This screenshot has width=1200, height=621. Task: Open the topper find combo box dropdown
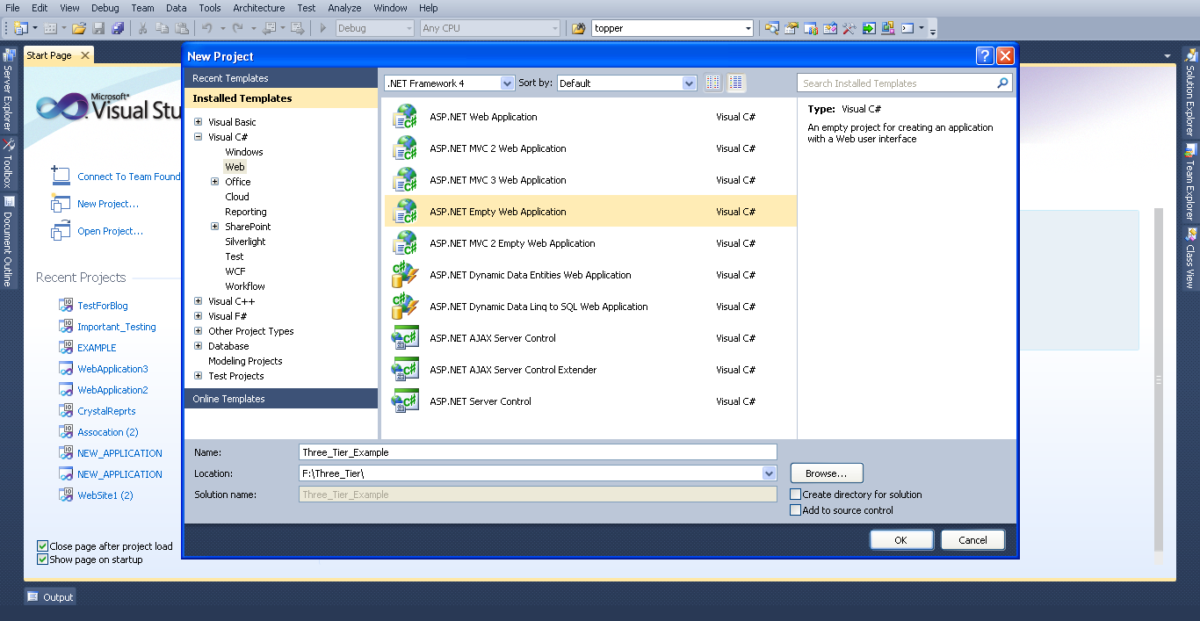pos(748,28)
